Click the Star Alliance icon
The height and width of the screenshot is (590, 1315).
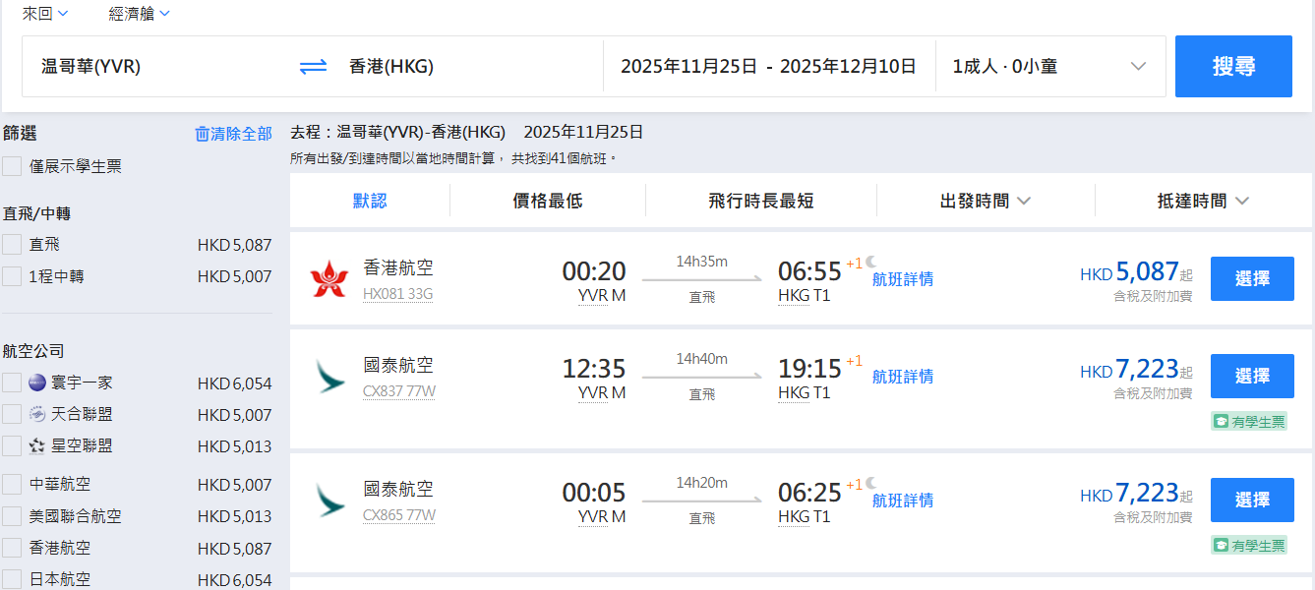[x=37, y=445]
